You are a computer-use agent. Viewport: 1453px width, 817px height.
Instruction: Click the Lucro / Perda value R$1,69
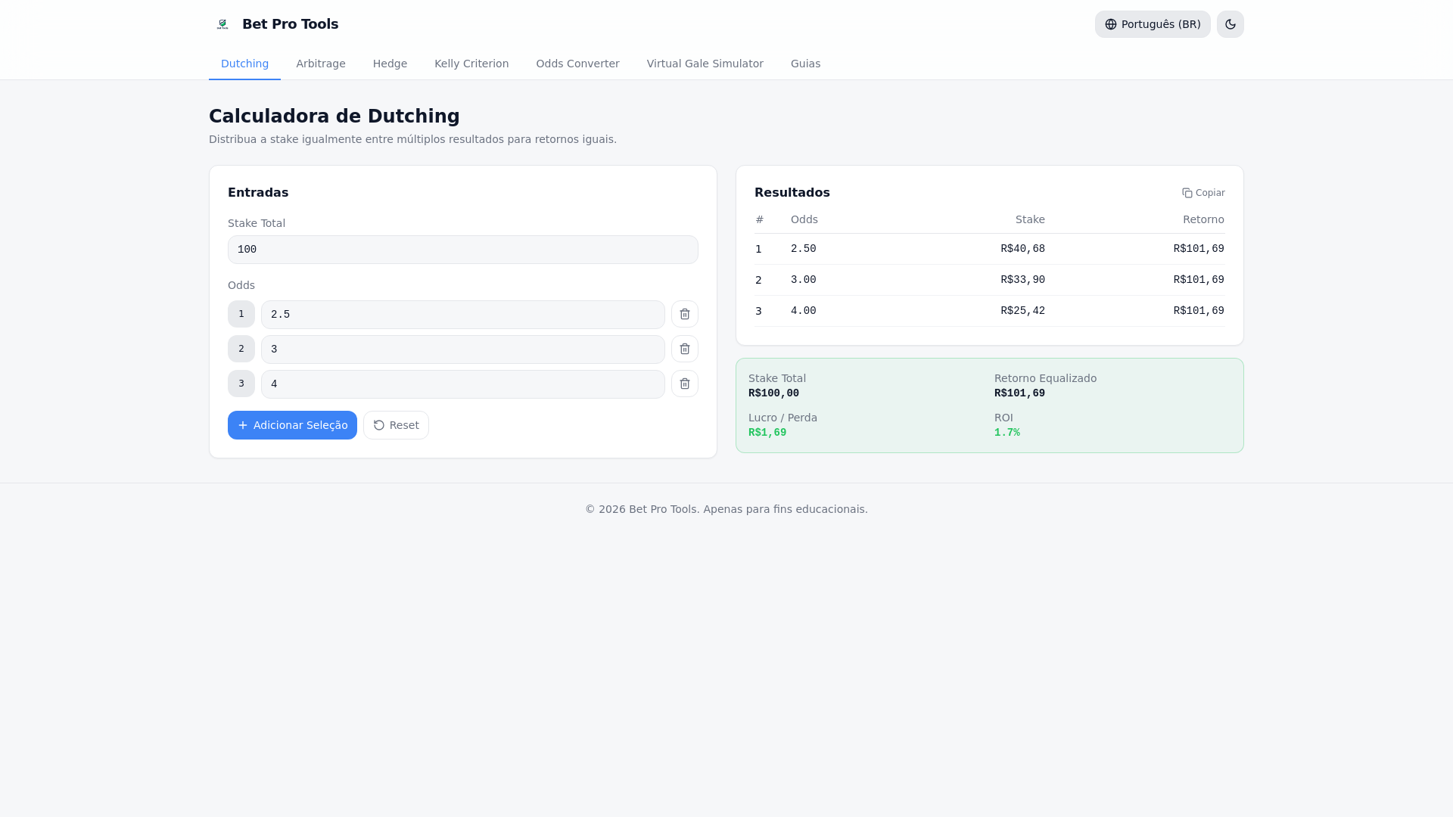[767, 433]
